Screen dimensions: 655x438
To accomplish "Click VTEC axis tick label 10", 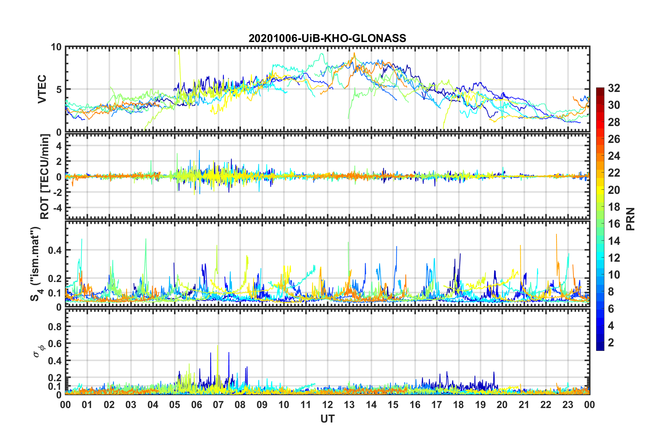I will click(56, 47).
